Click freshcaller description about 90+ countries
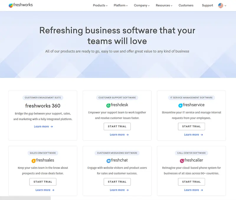 click(191, 171)
